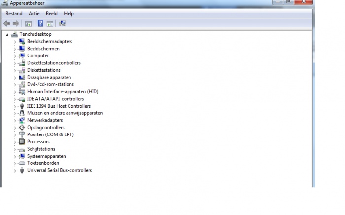Select the Draagbare apparaten label
Screen dimensions: 345x215
(x=49, y=78)
